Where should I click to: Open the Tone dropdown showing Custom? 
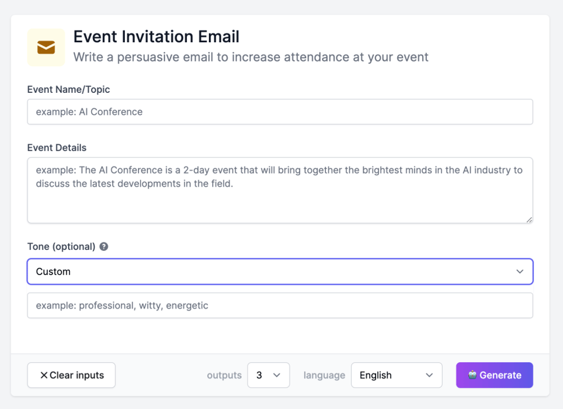(x=280, y=272)
